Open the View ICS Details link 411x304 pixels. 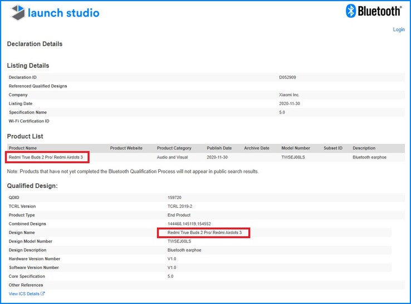pyautogui.click(x=24, y=294)
